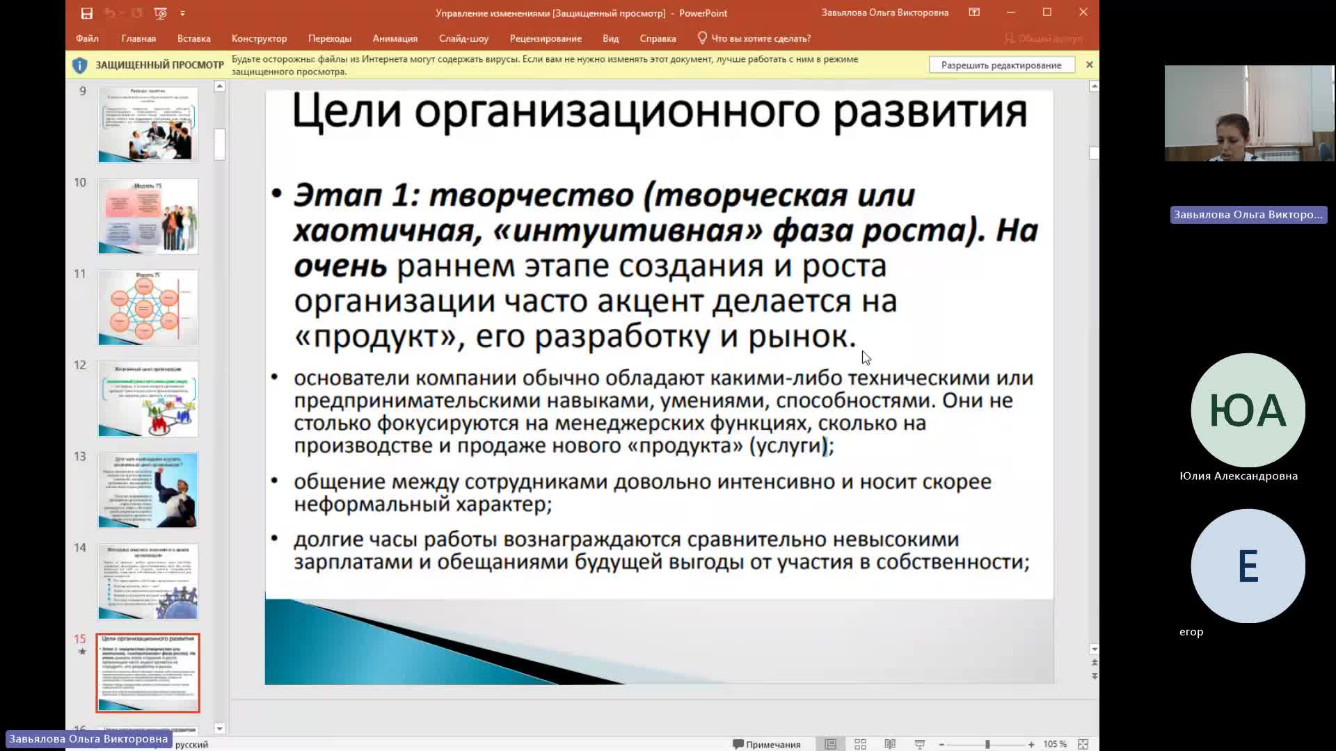Viewport: 1336px width, 751px height.
Task: Switch to the Анимация tab
Action: pyautogui.click(x=395, y=38)
